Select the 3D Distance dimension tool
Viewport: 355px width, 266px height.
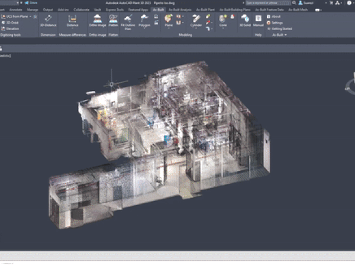[48, 21]
